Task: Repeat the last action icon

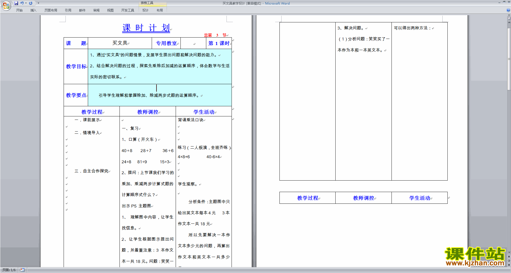Action: (31, 3)
